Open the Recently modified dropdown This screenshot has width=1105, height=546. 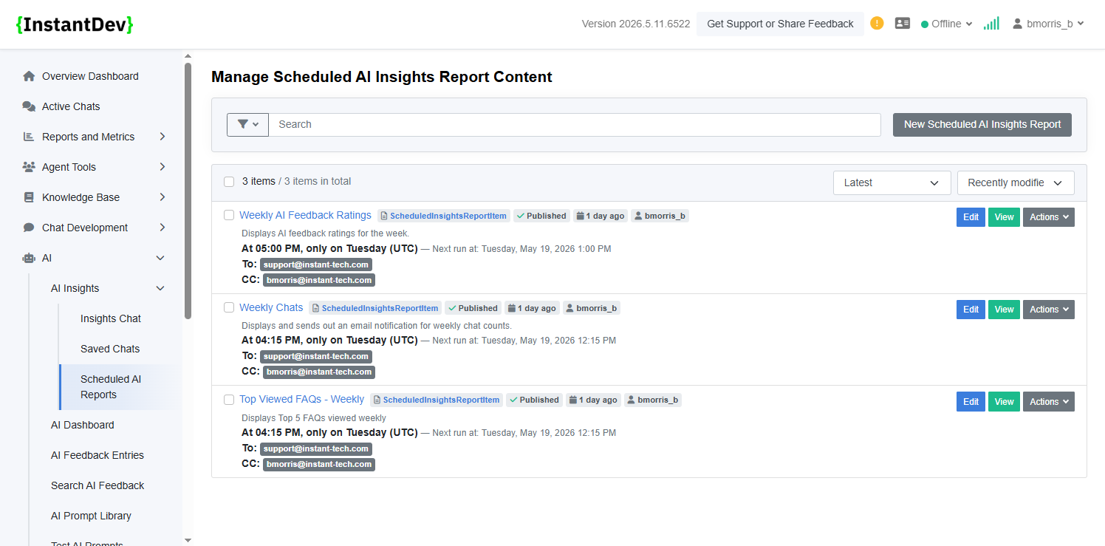coord(1016,182)
